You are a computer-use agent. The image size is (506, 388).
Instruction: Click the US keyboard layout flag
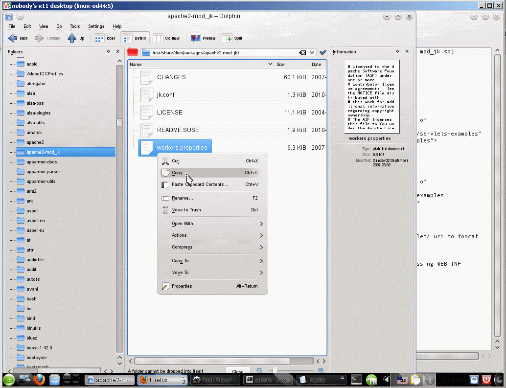[x=402, y=380]
